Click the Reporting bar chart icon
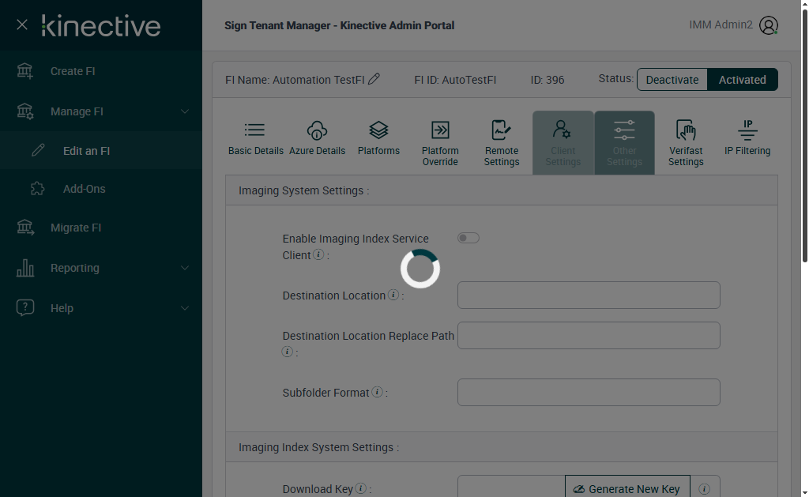 (24, 268)
